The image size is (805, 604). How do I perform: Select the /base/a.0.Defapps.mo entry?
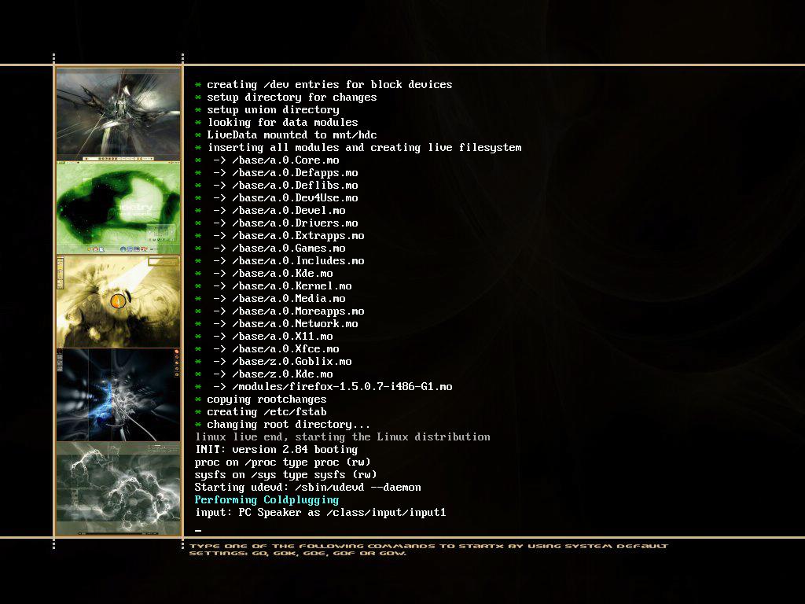(276, 172)
